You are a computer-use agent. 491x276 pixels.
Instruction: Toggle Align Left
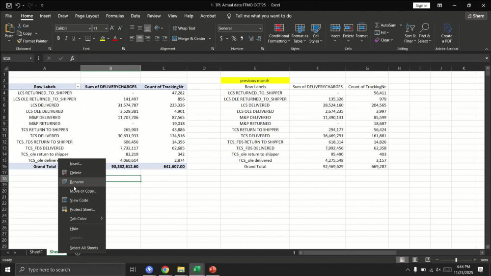(x=132, y=38)
